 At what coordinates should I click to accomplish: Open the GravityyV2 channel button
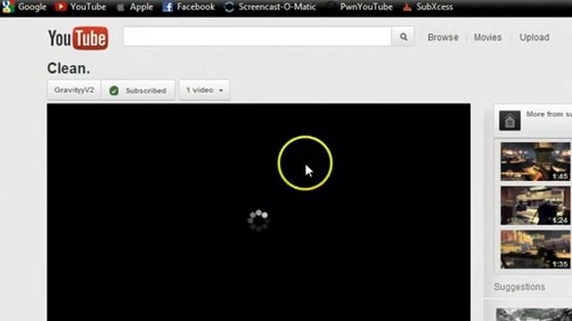coord(74,90)
